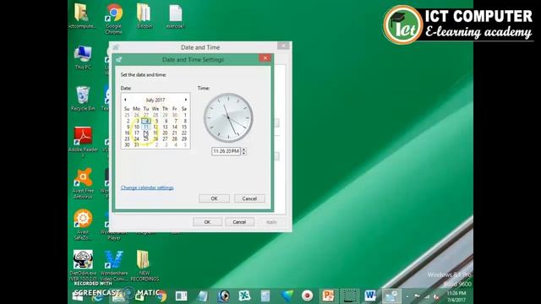Select July 21 in the calendar

click(175, 133)
